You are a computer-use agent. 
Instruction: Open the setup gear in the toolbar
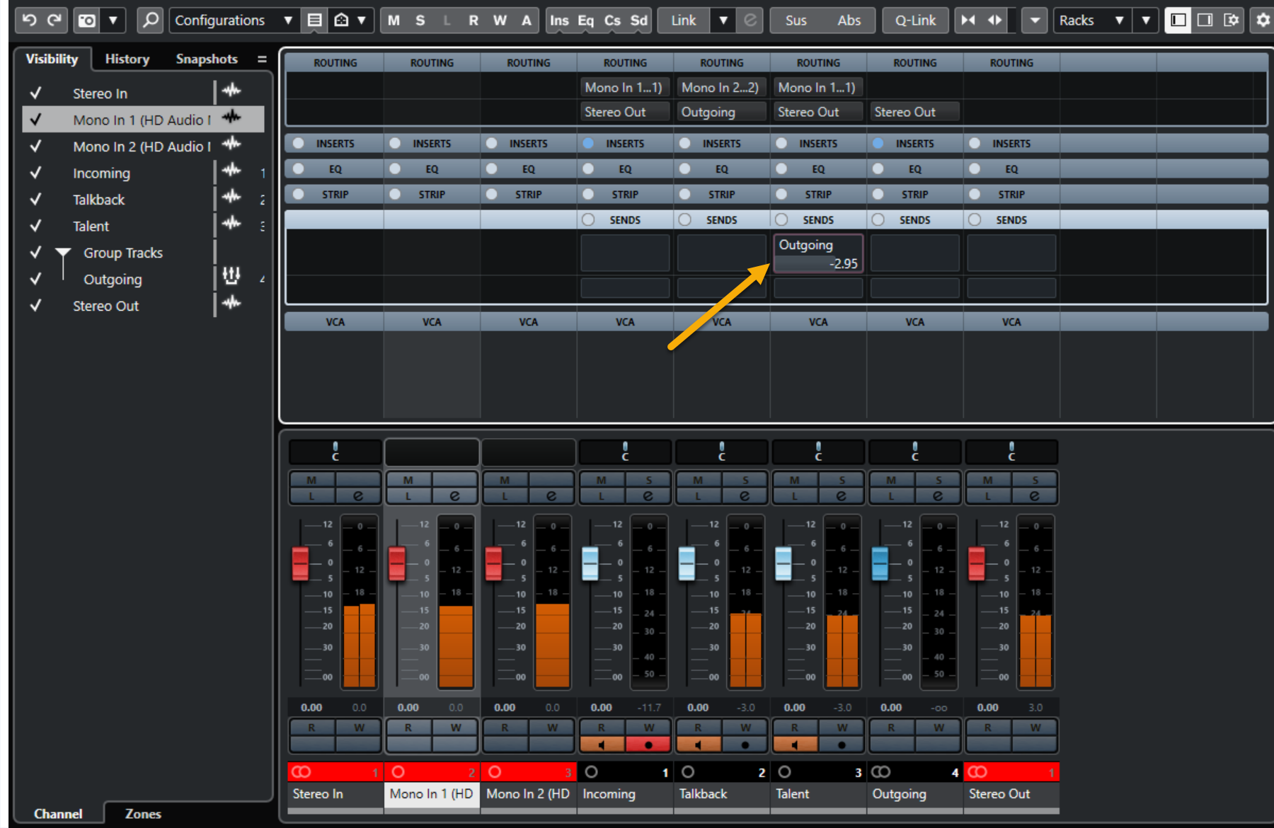tap(1263, 20)
